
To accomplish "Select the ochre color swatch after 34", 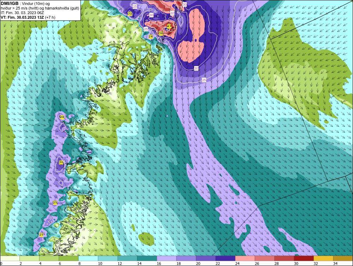I will click(343, 258).
